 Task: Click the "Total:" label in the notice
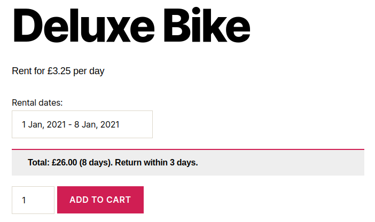(x=38, y=163)
